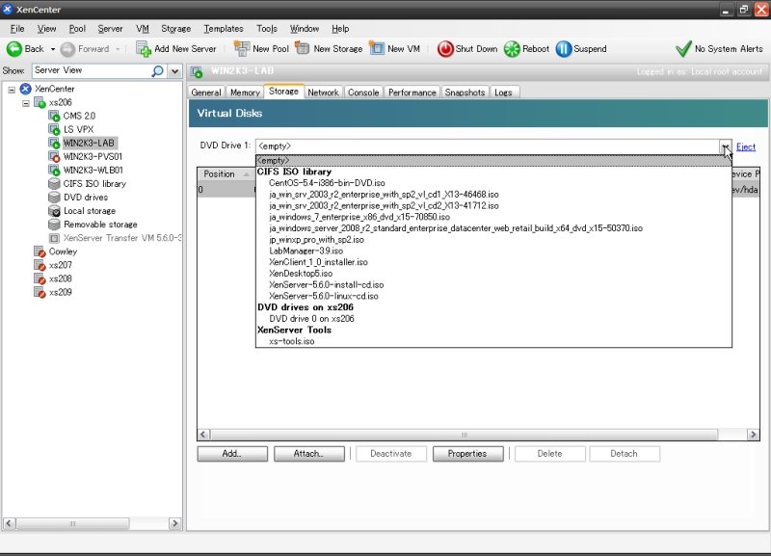Choose XenServer-5.6.0-install-cd.iso
The image size is (771, 556).
click(x=326, y=284)
